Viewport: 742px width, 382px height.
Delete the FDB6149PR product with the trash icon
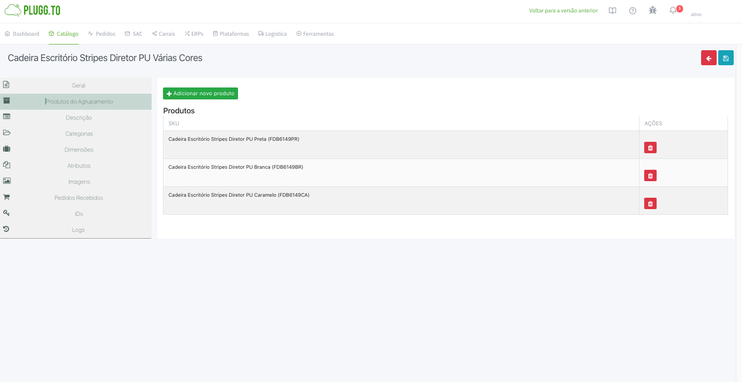pos(650,148)
